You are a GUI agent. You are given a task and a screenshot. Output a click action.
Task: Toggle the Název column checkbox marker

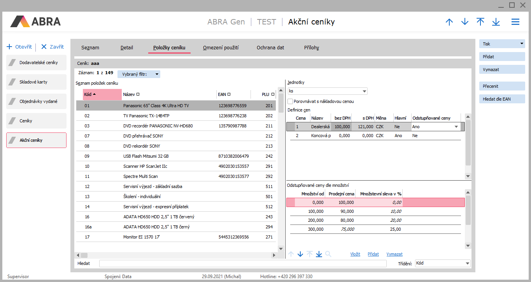click(x=138, y=94)
